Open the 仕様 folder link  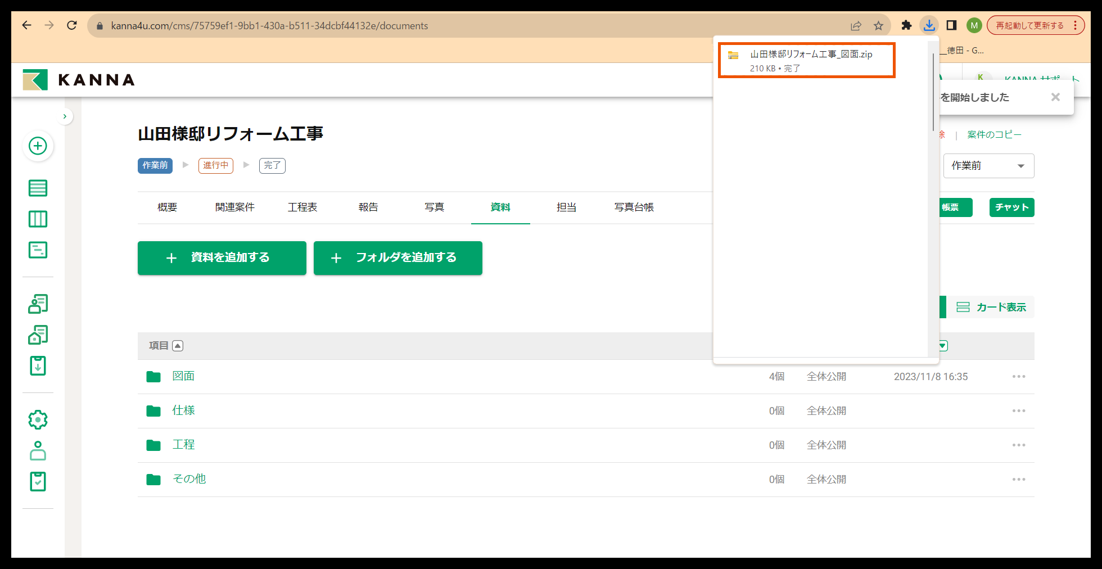[x=183, y=410]
